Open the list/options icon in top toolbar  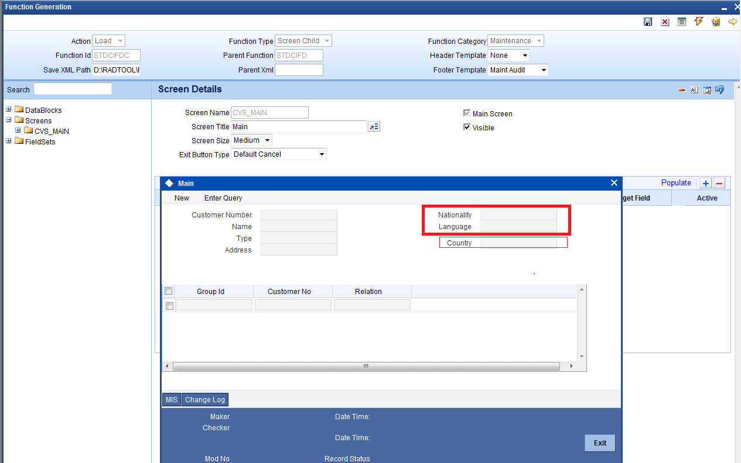(682, 22)
